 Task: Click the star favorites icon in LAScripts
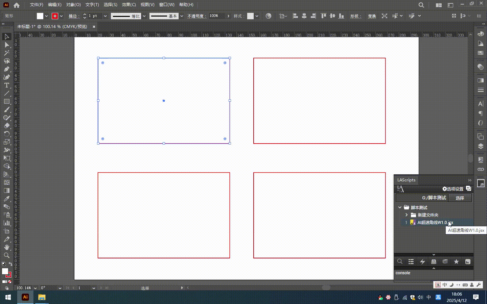coord(456,262)
